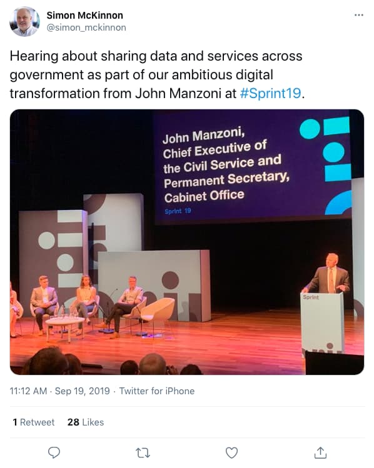Open the three-dot more options menu

[x=359, y=15]
